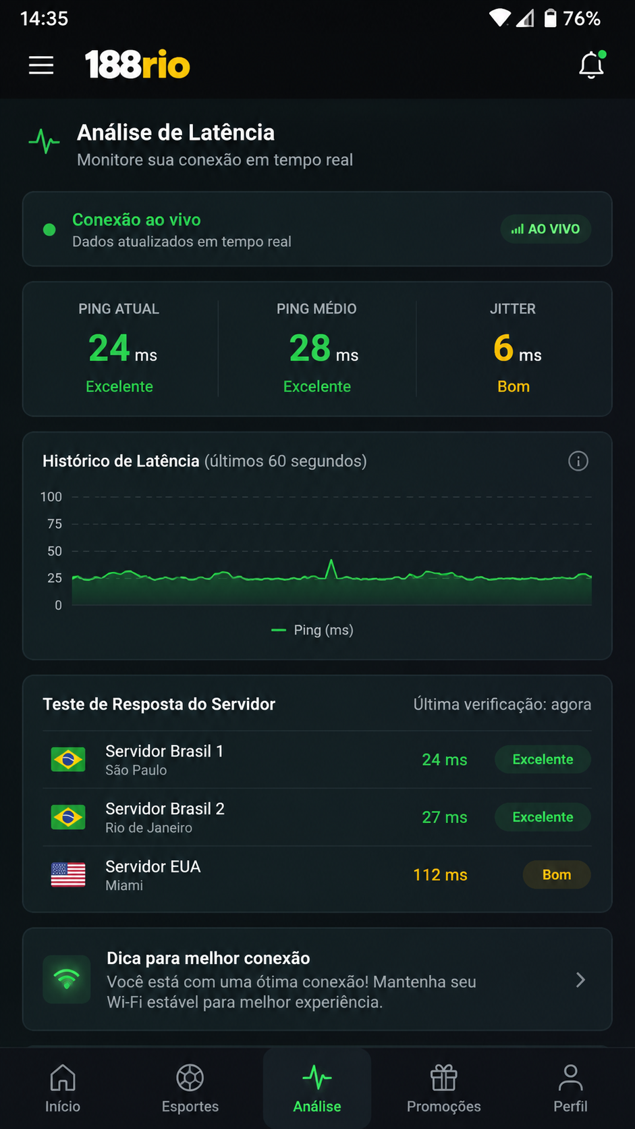This screenshot has width=635, height=1129.
Task: Open Dica para melhor conexão card
Action: pos(317,979)
